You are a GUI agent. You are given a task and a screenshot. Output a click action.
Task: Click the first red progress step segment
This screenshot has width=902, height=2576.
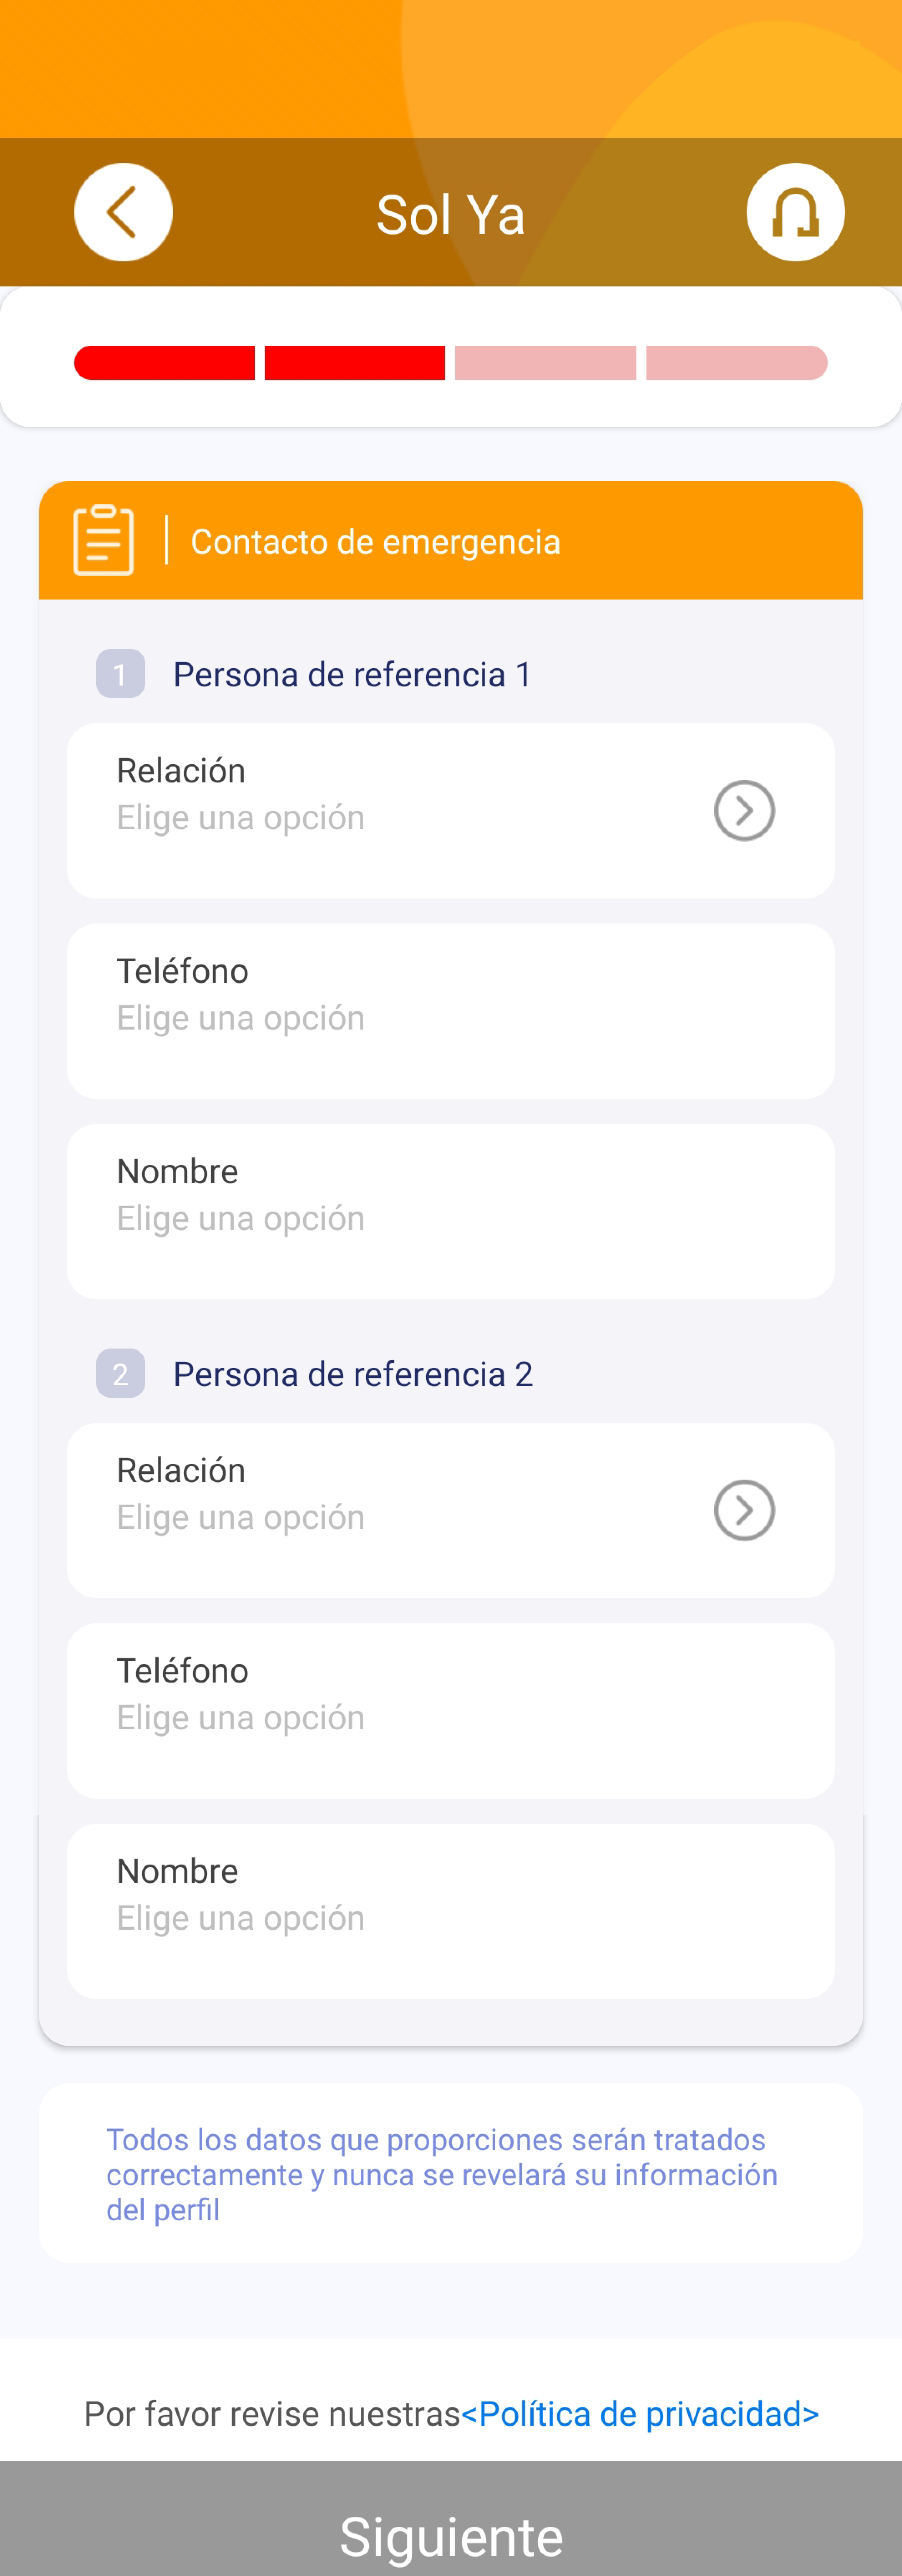(164, 363)
